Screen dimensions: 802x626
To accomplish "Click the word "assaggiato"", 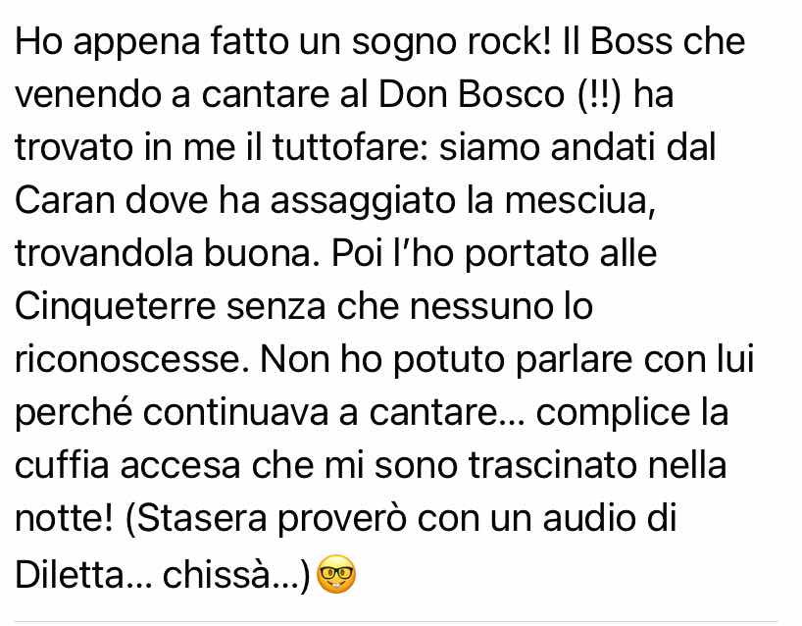I will (363, 200).
